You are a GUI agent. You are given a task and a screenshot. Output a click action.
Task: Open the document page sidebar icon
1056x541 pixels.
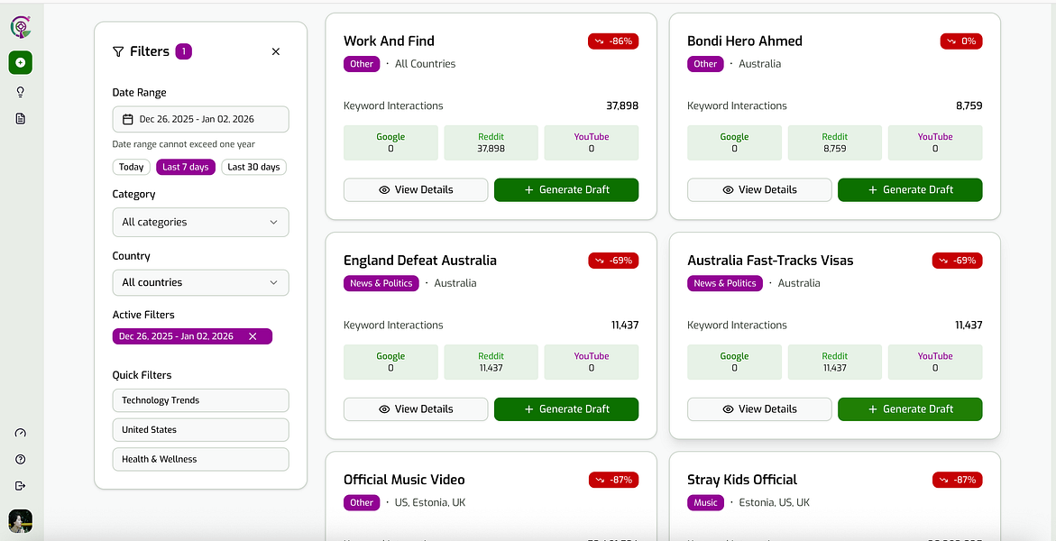pyautogui.click(x=21, y=118)
